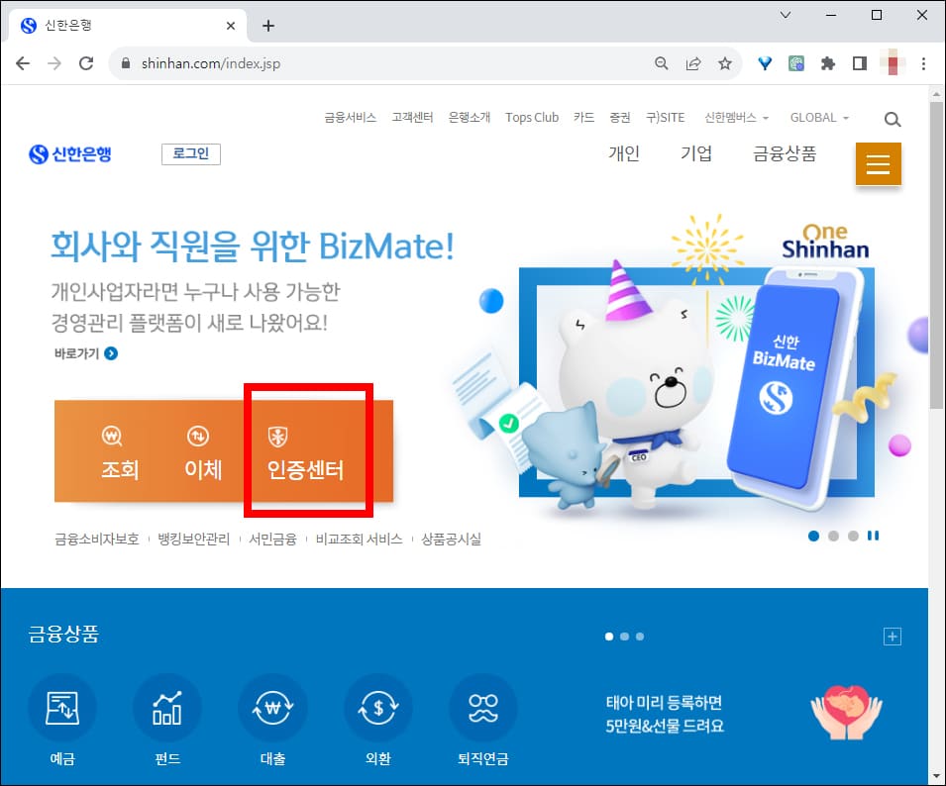The width and height of the screenshot is (946, 786).
Task: Switch to the 개인 tab
Action: pyautogui.click(x=623, y=155)
